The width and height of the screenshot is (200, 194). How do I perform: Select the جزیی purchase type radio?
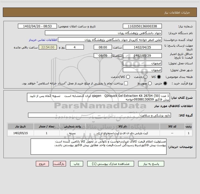pyautogui.click(x=165, y=83)
